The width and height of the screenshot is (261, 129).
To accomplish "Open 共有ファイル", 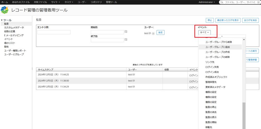I will coord(40,2).
